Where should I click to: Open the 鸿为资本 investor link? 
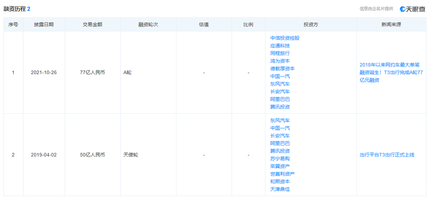(x=280, y=61)
